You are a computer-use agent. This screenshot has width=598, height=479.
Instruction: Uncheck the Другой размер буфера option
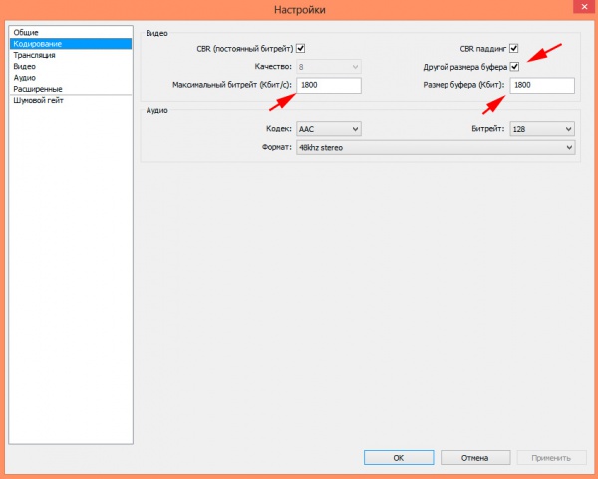coord(514,67)
